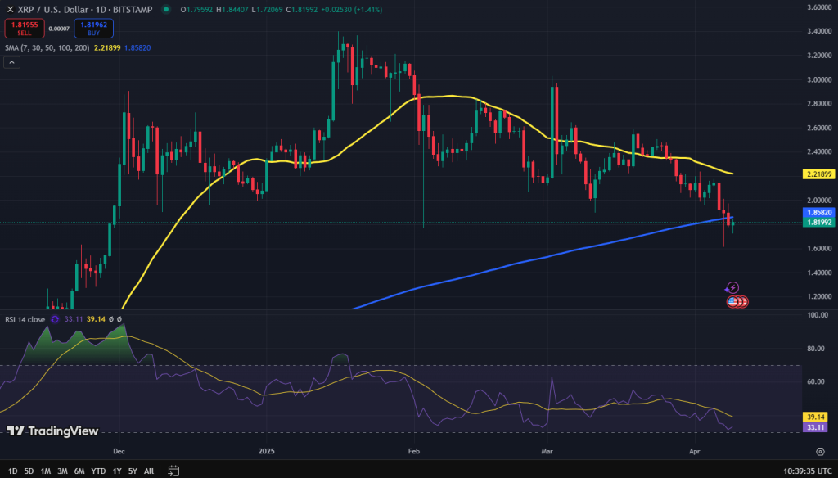This screenshot has width=838, height=478.
Task: Click the 0.00007 spread value
Action: pyautogui.click(x=59, y=29)
